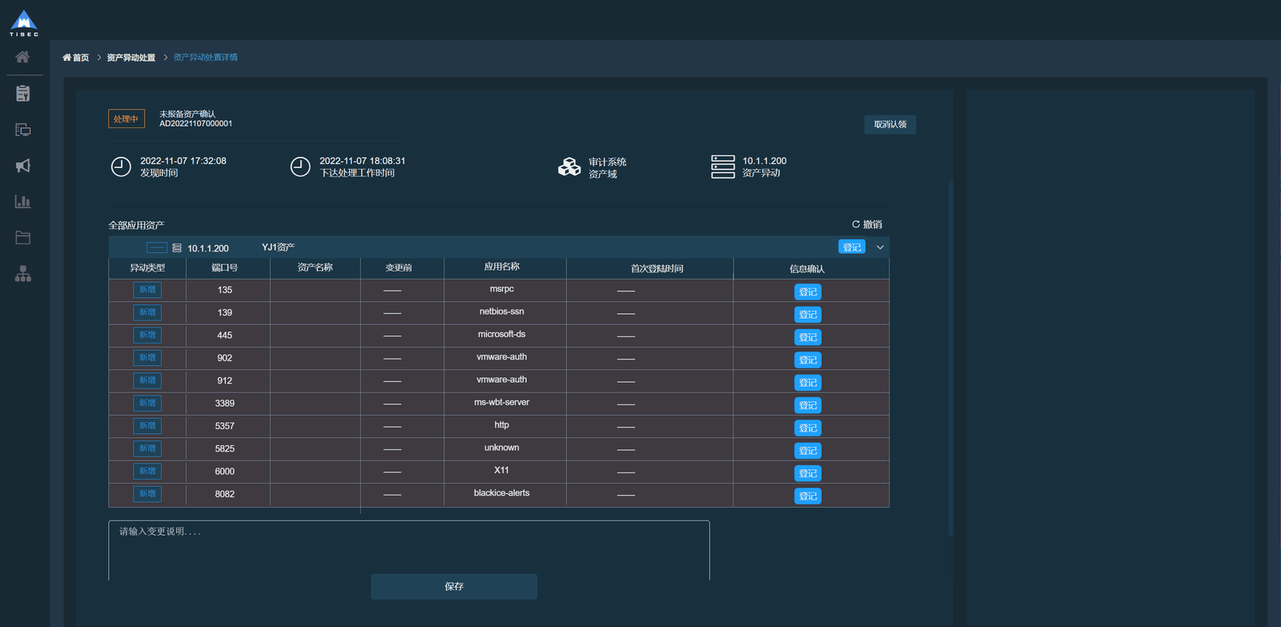This screenshot has height=627, width=1281.
Task: Open the megaphone announcements icon
Action: [x=23, y=166]
